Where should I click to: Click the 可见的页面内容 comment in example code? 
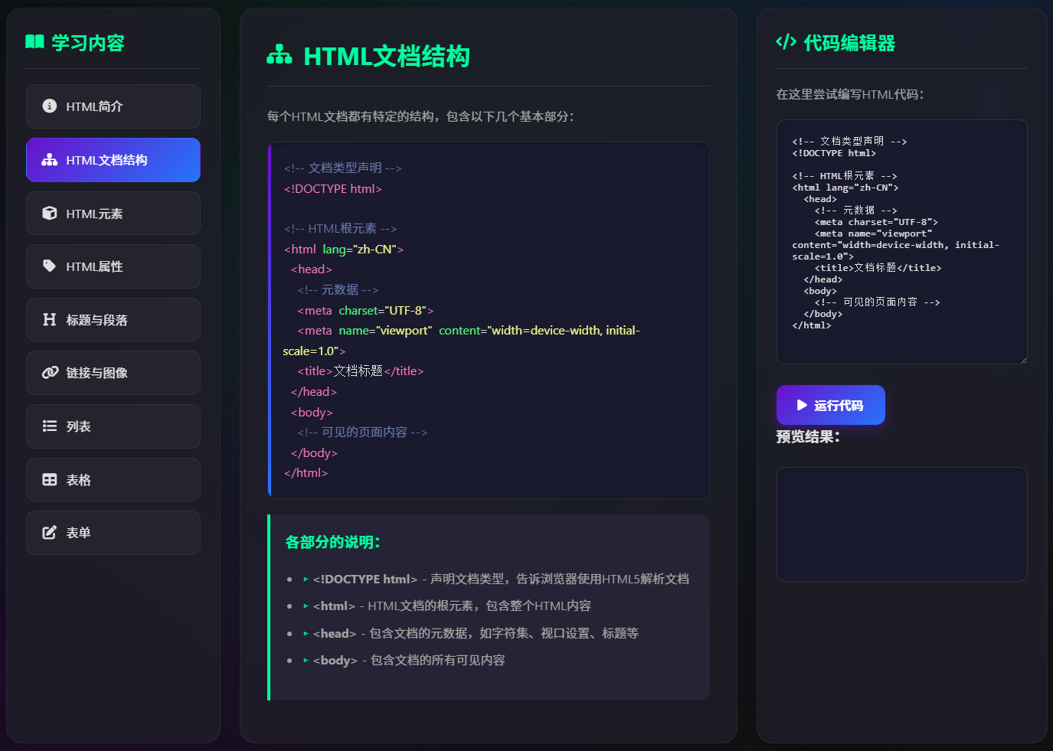tap(362, 432)
